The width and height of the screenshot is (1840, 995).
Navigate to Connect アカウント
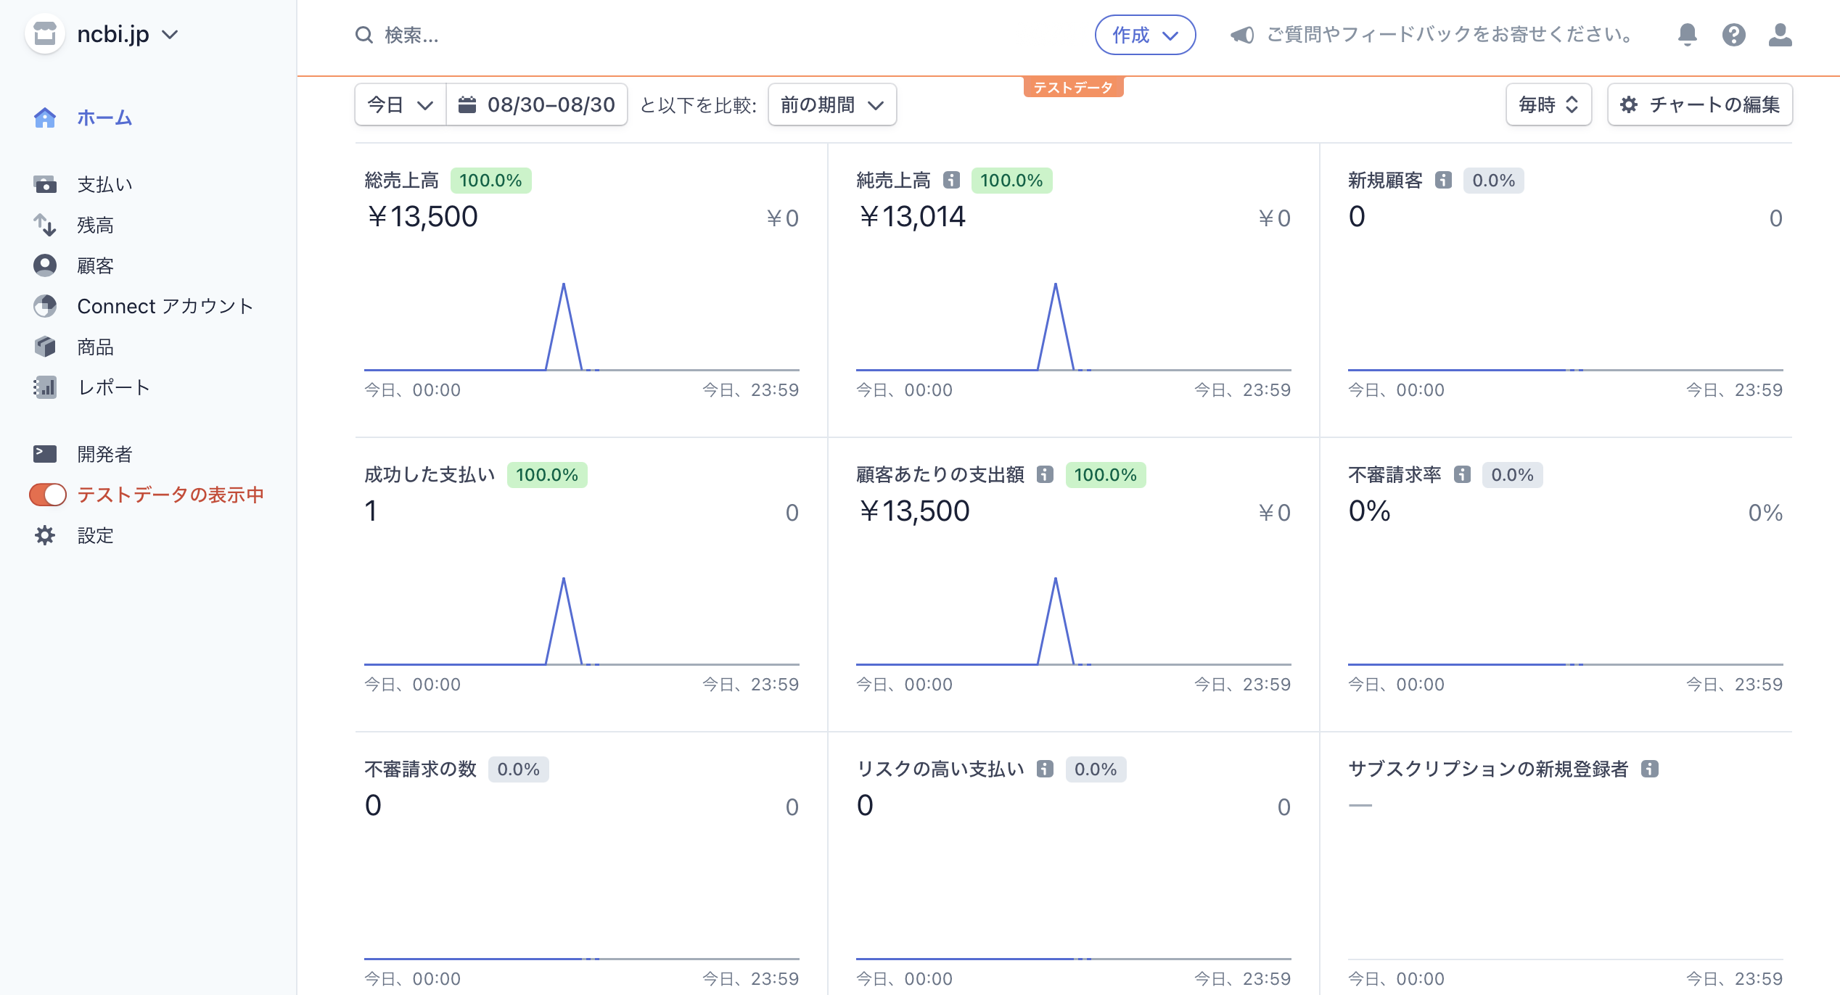click(x=165, y=306)
